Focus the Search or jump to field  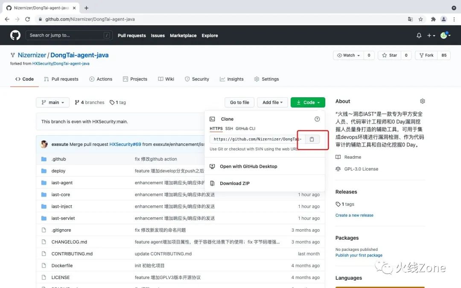[x=69, y=35]
